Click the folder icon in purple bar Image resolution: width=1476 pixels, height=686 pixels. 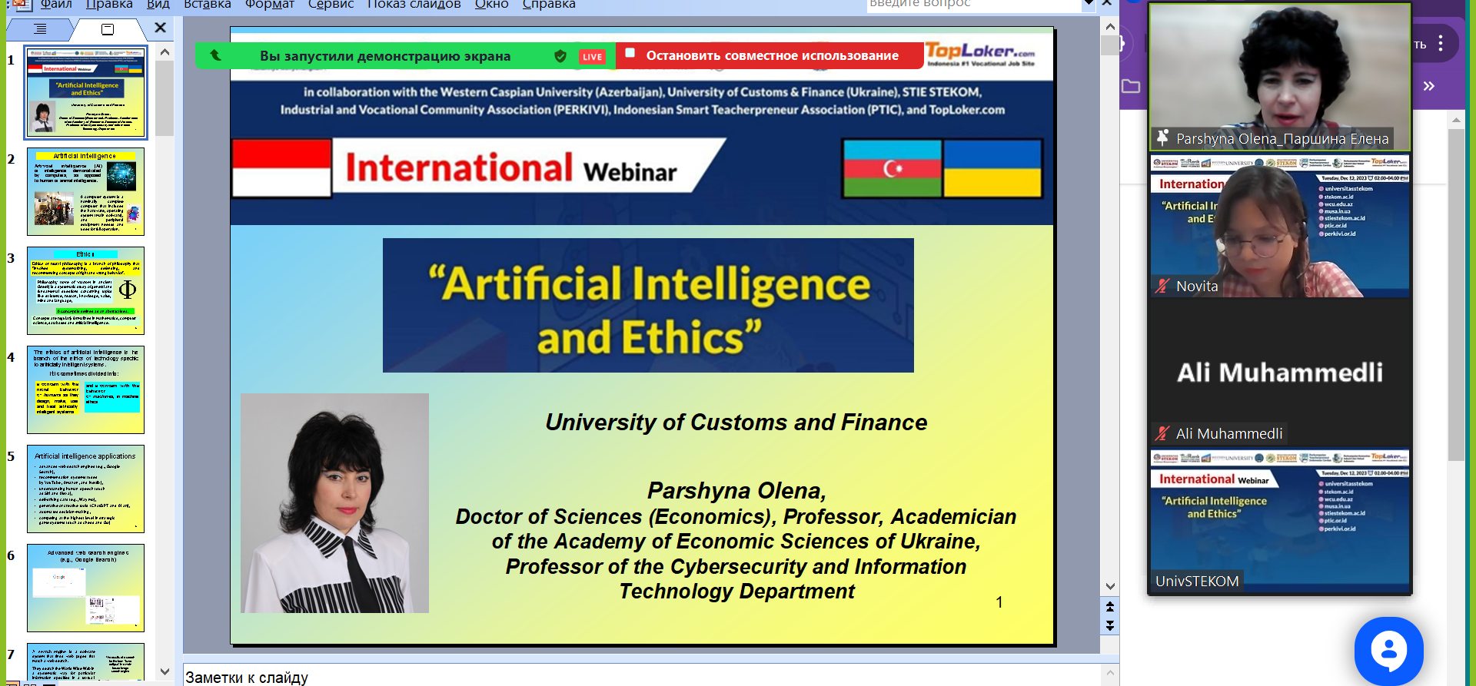click(1131, 86)
